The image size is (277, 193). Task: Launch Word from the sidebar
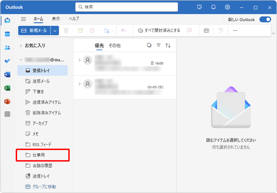[7, 74]
